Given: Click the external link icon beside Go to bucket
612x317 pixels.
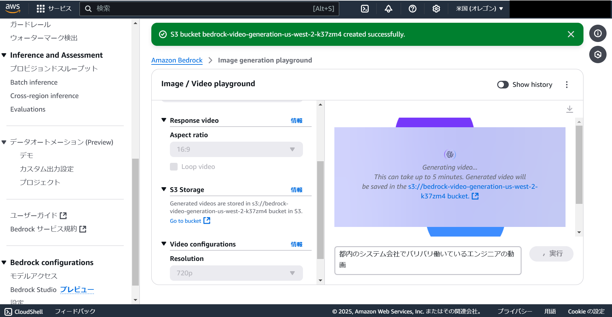Looking at the screenshot, I should pos(207,221).
